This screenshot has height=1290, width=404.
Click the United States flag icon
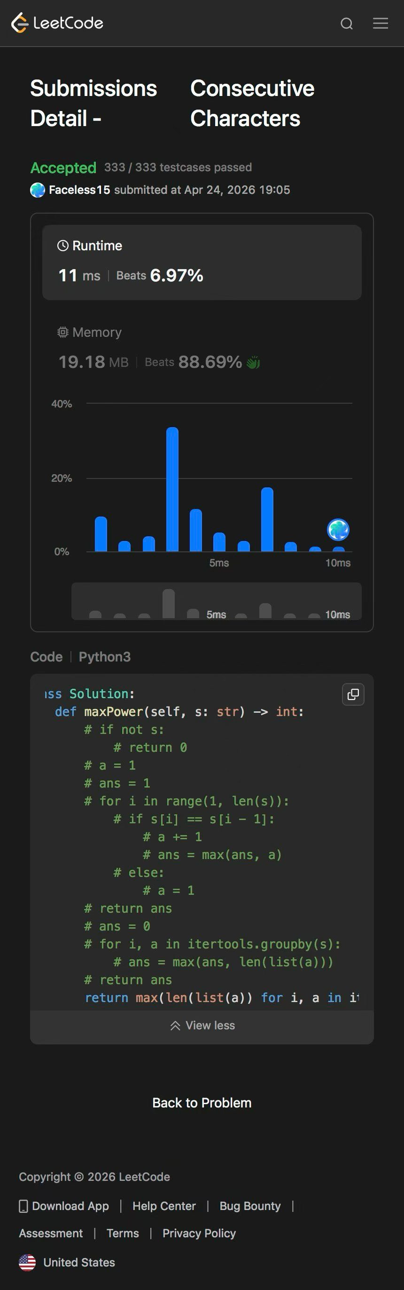(x=27, y=1262)
